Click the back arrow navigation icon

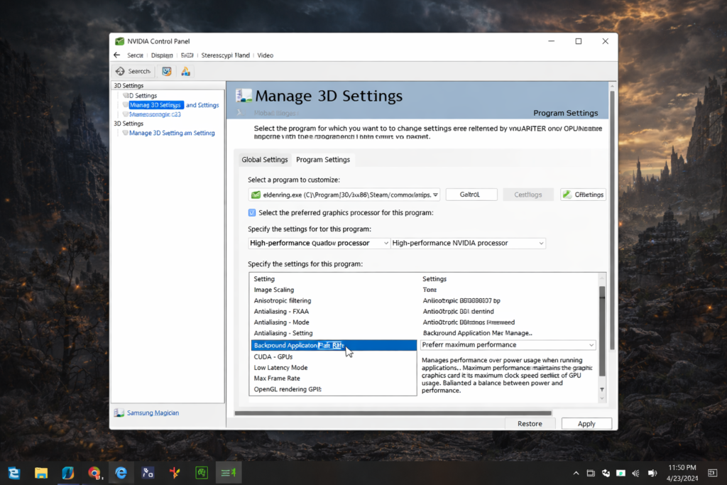tap(116, 55)
